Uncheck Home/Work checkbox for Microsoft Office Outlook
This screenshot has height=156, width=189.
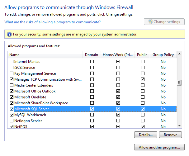coord(118,91)
